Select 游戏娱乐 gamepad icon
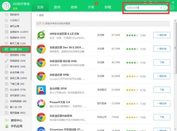This screenshot has height=131, width=177. click(6, 55)
